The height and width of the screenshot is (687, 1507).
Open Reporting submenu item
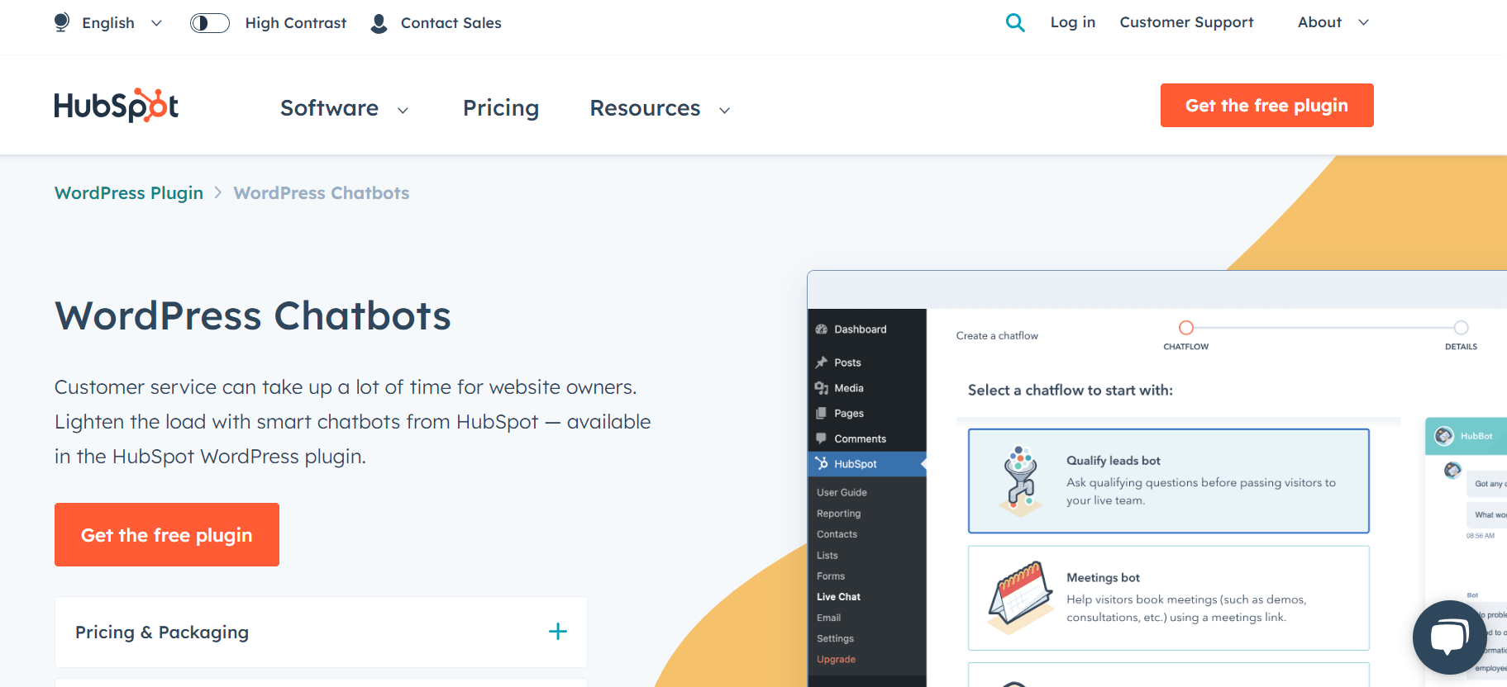tap(838, 514)
